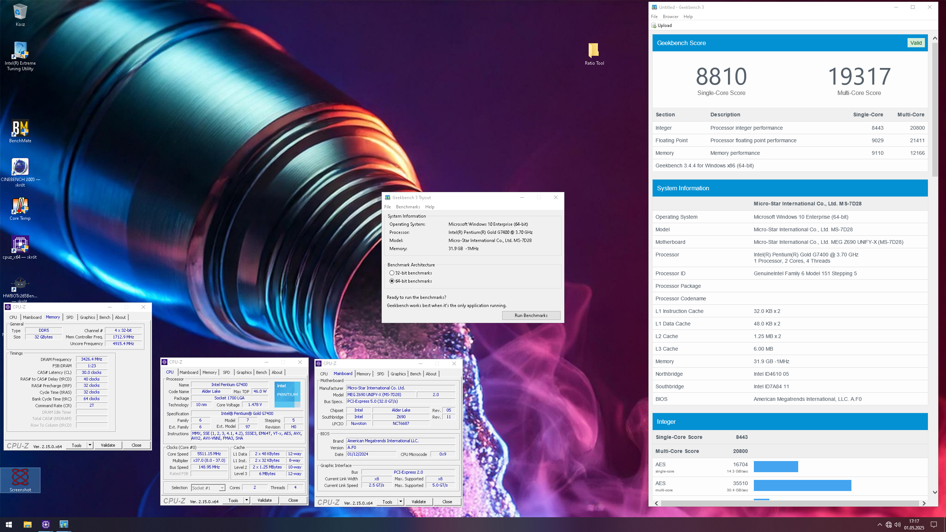Open About tab in CPU-Z Memory window
This screenshot has width=946, height=532.
coord(120,317)
